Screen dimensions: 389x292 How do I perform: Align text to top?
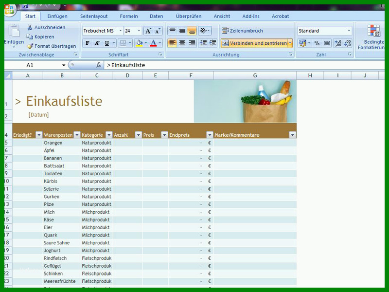pos(173,31)
